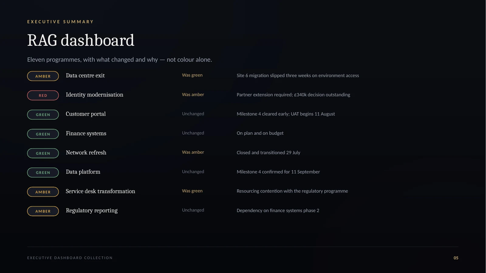
Task: Click the AMBER badge for Data centre exit
Action: (43, 76)
